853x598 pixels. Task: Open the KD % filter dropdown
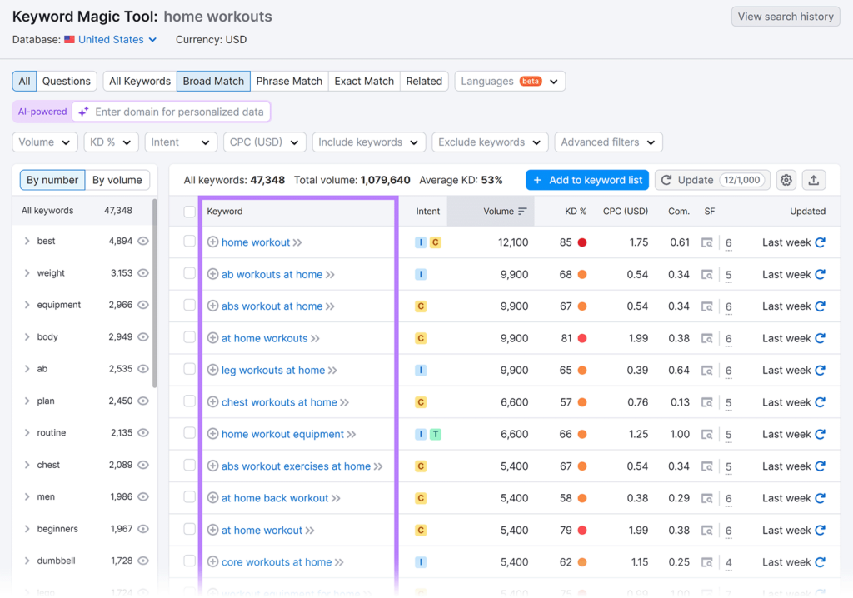pyautogui.click(x=111, y=142)
